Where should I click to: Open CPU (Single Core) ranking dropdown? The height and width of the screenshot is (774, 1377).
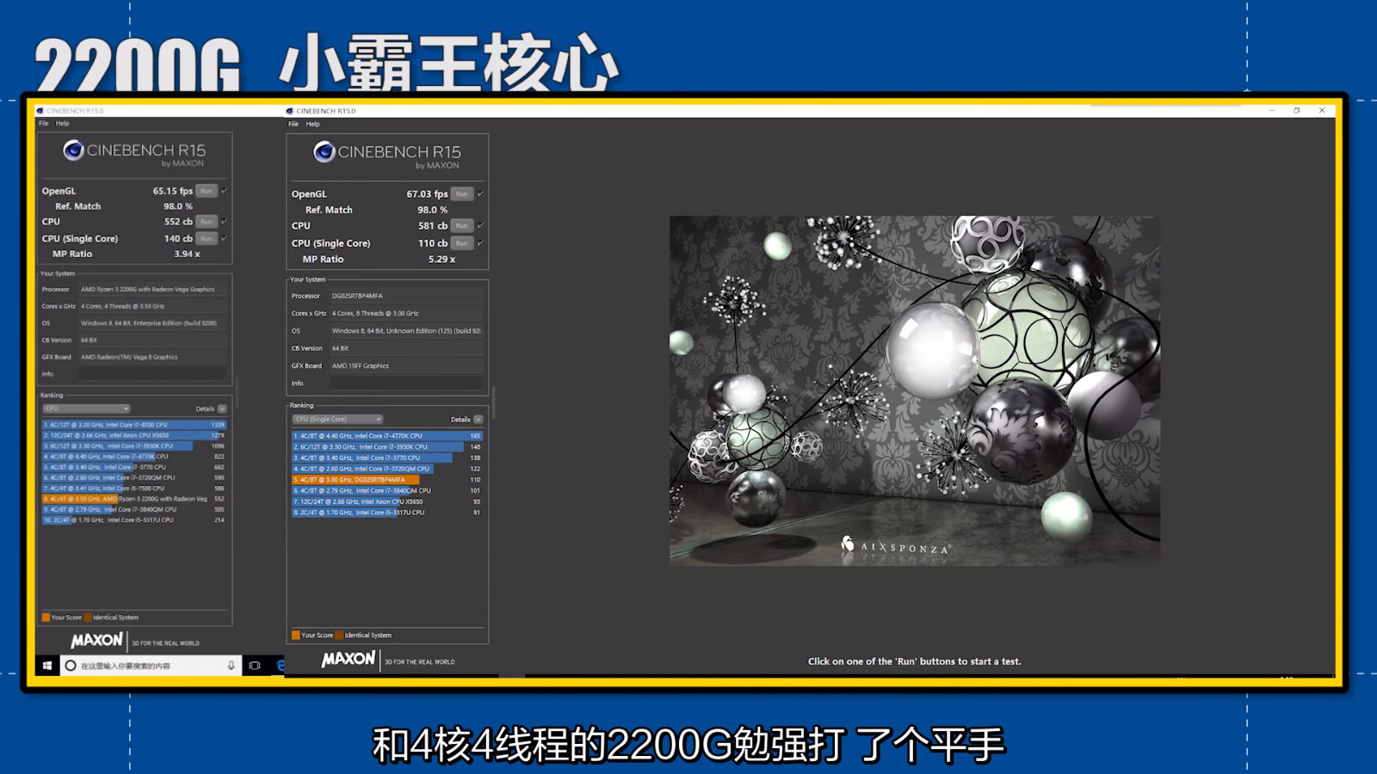[337, 419]
